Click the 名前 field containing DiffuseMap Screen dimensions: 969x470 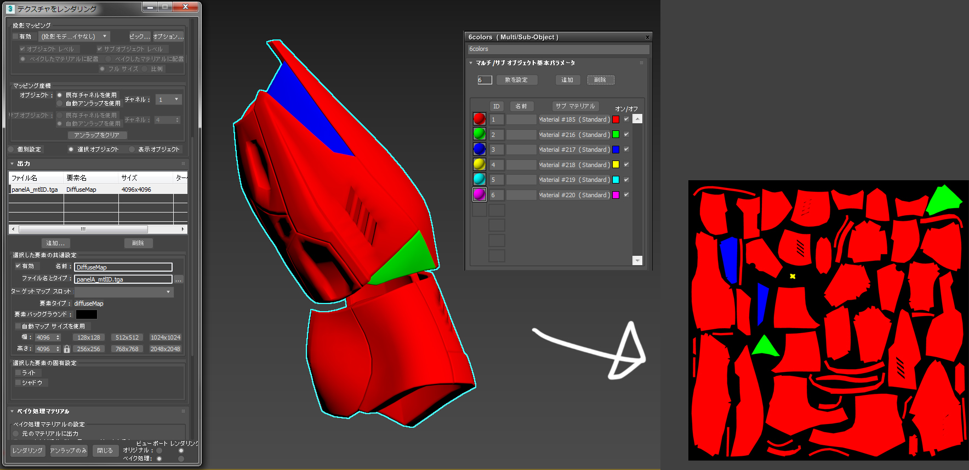[x=123, y=267]
